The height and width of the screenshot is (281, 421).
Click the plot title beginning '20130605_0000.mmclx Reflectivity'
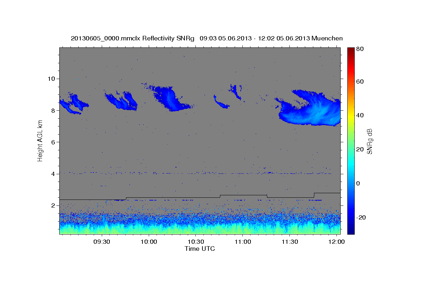(207, 38)
